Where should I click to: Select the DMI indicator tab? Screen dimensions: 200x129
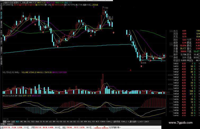[x=21, y=122]
